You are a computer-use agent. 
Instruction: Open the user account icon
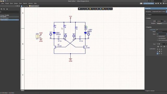[164, 3]
